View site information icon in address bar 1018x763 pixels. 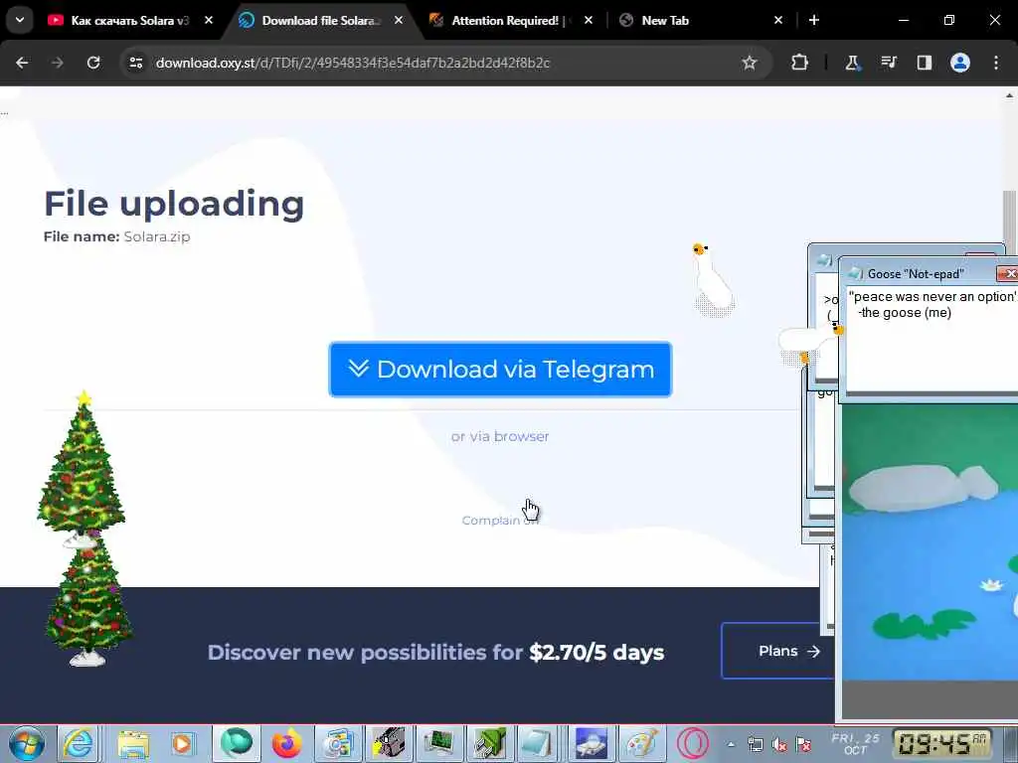(x=135, y=63)
